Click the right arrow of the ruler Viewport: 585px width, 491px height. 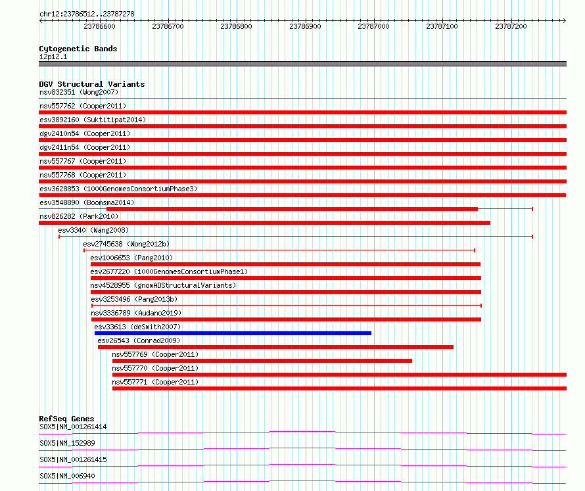click(565, 20)
